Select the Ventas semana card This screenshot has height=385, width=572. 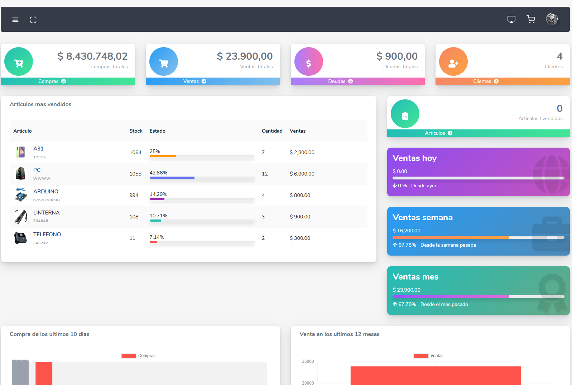pyautogui.click(x=478, y=231)
